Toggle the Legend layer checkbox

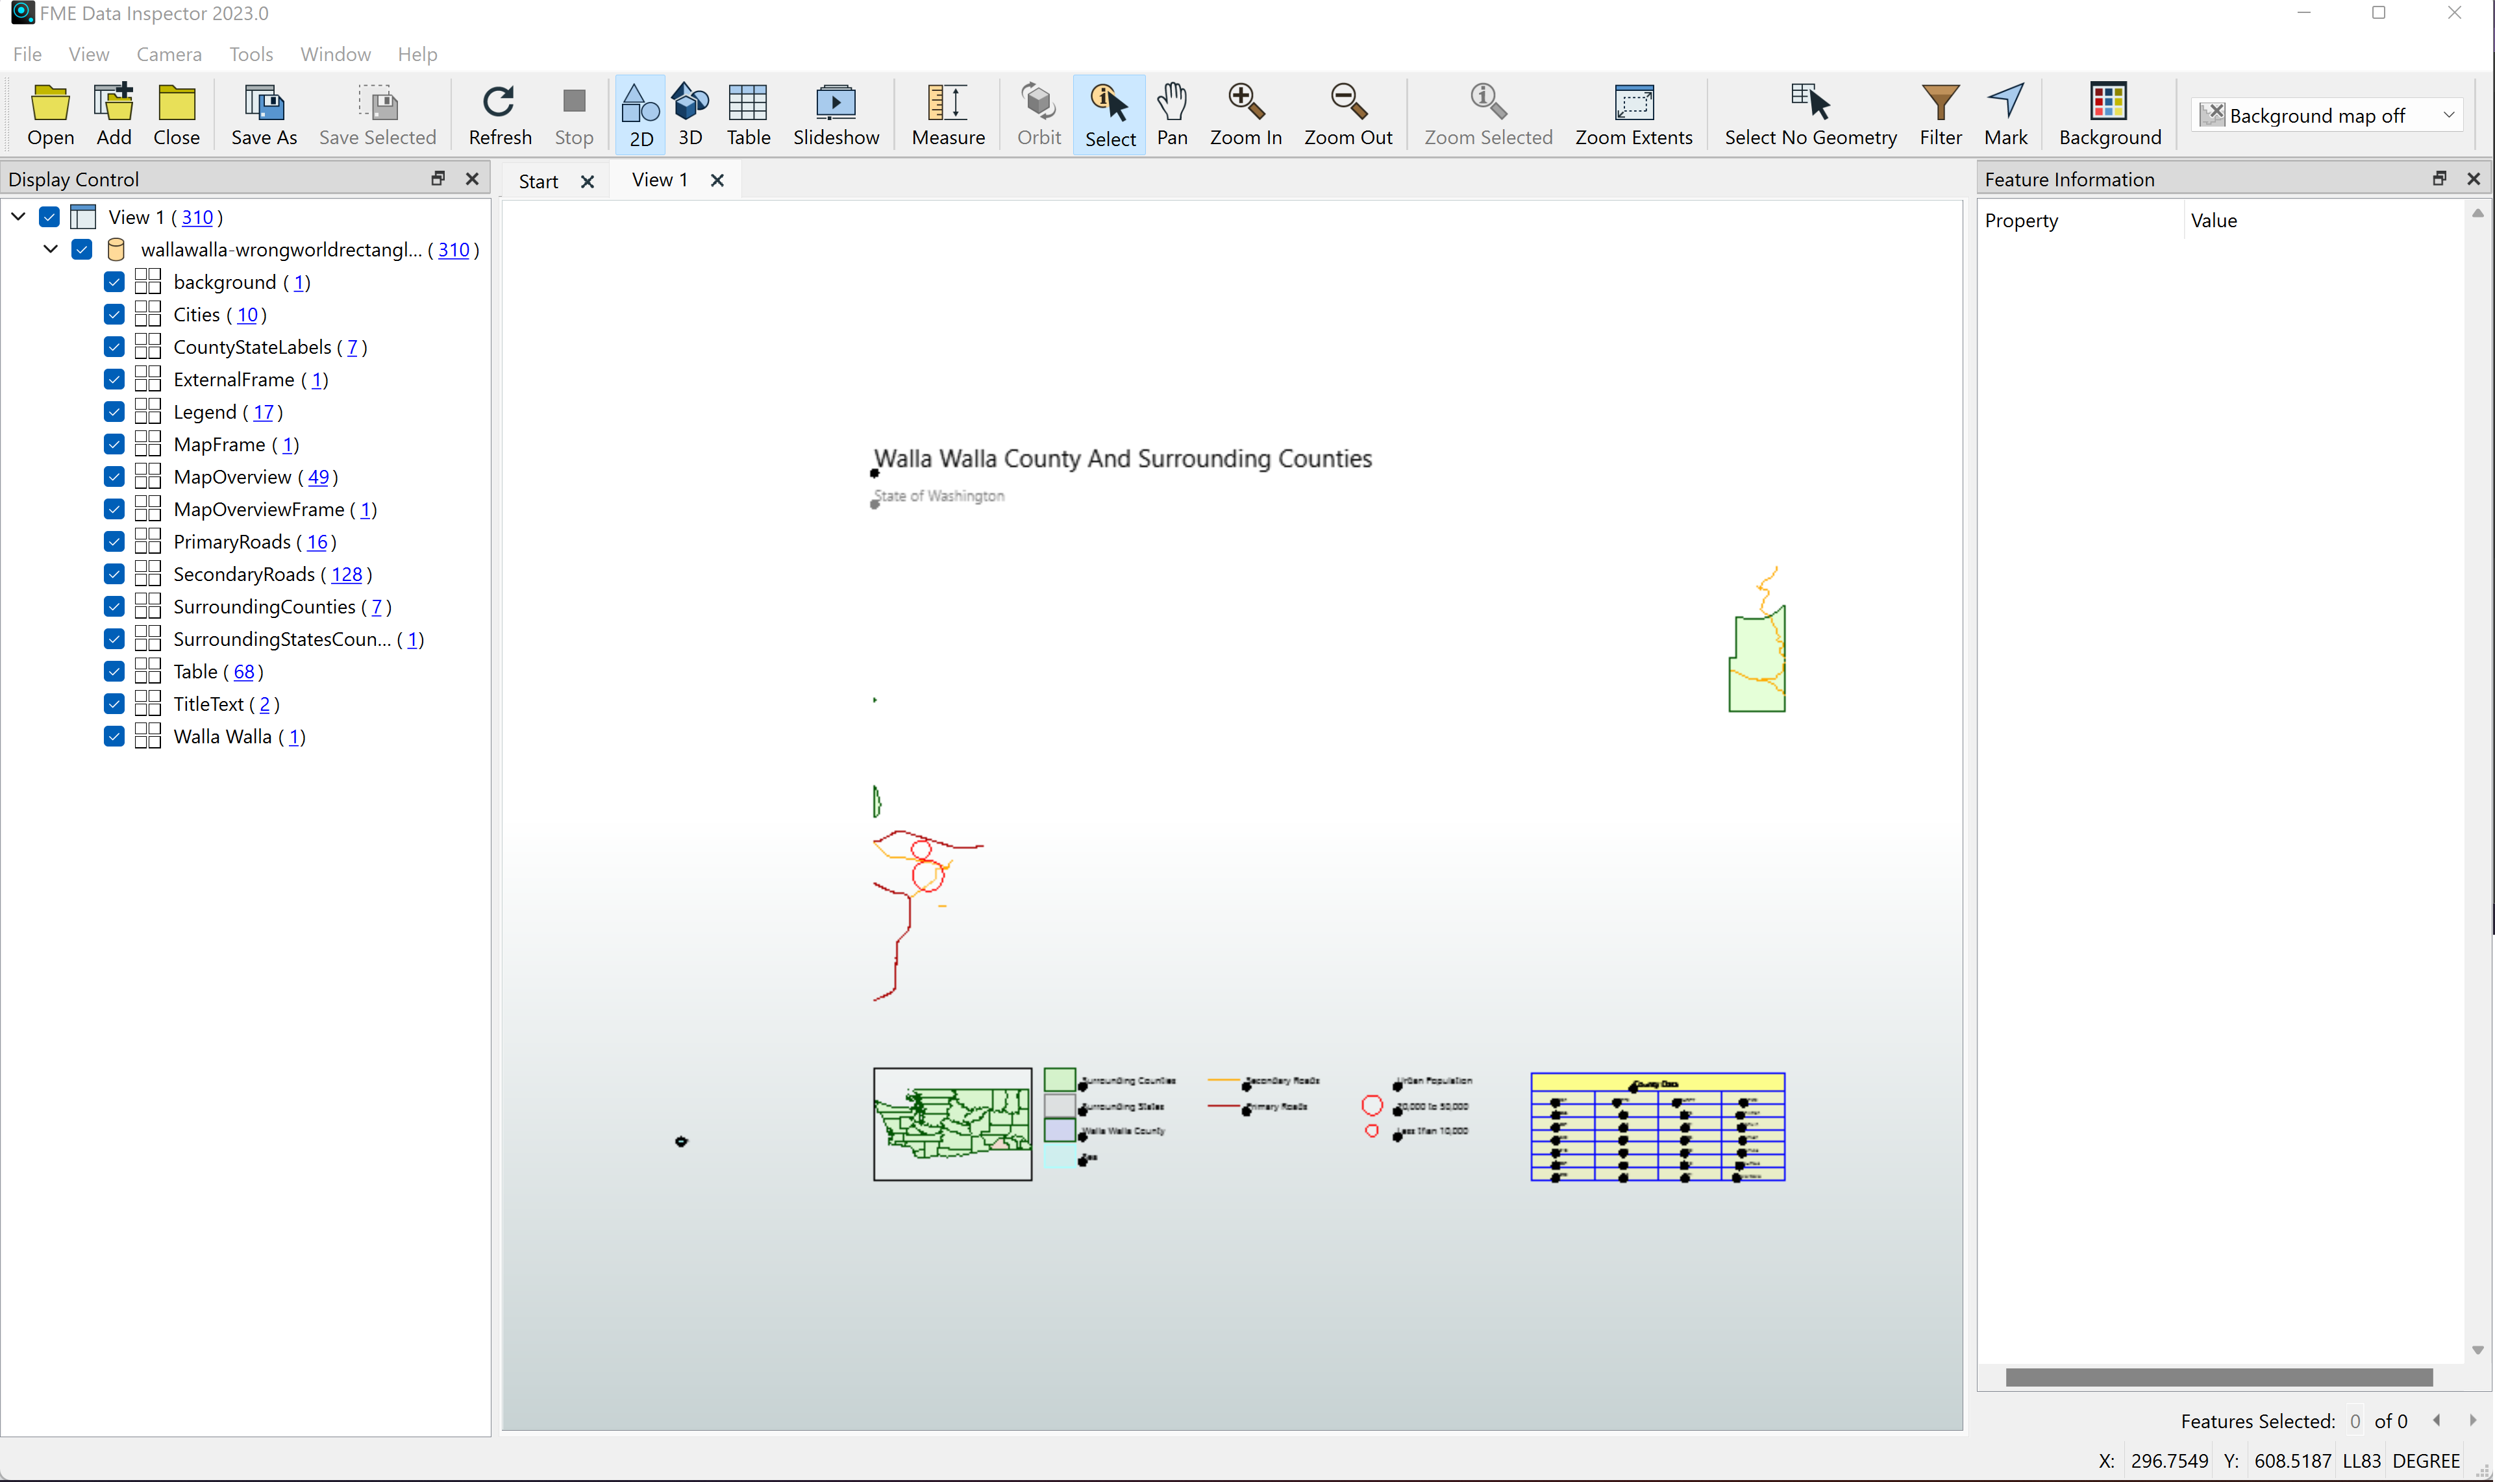click(114, 412)
